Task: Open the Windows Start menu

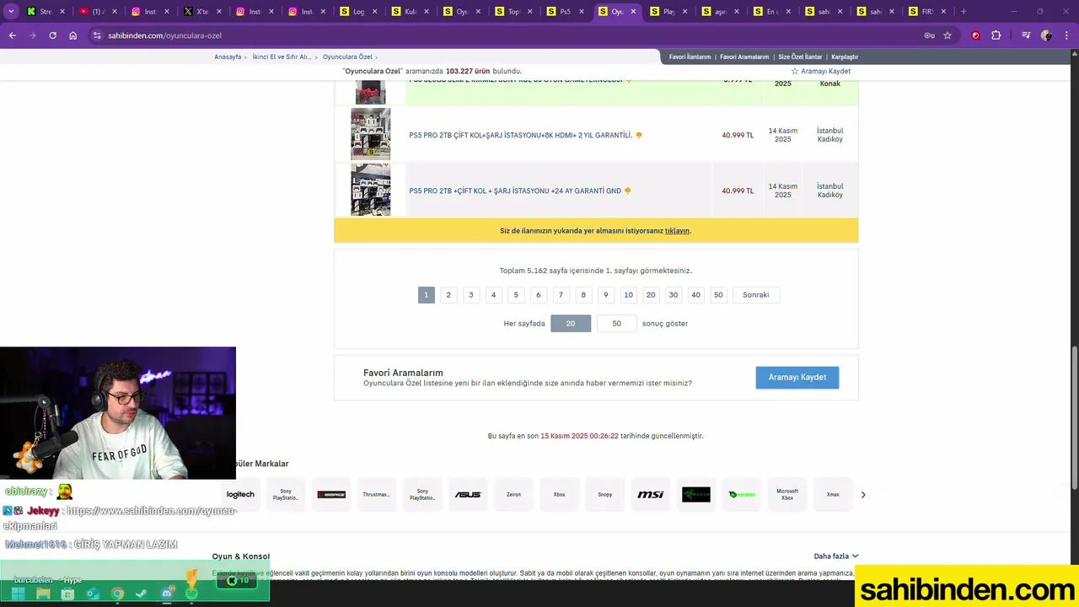Action: pos(19,594)
